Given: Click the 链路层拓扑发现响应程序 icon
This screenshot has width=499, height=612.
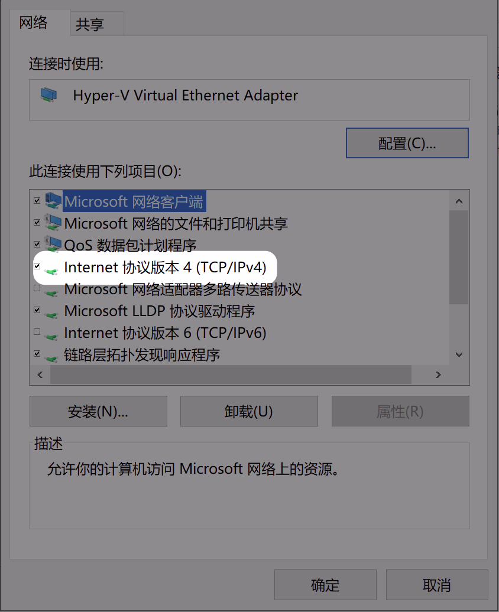Looking at the screenshot, I should click(51, 358).
